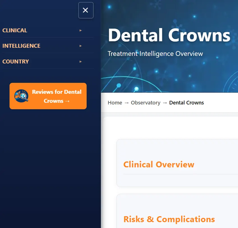
Task: Follow the Observatory breadcrumb link
Action: (x=145, y=103)
